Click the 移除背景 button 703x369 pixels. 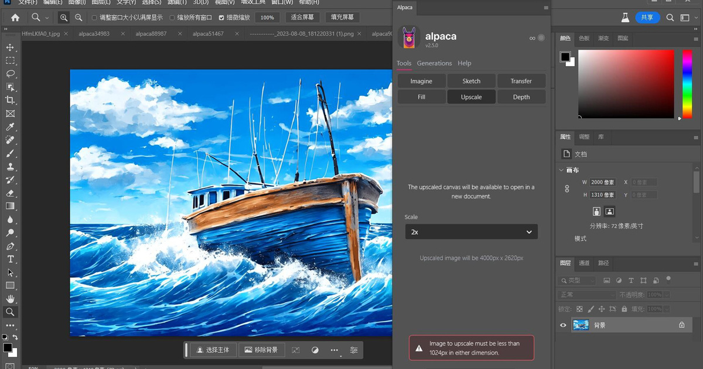[261, 350]
